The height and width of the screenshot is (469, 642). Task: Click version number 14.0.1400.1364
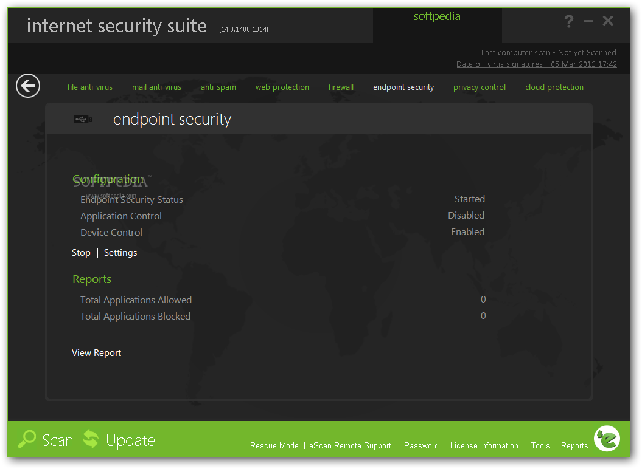pos(243,29)
